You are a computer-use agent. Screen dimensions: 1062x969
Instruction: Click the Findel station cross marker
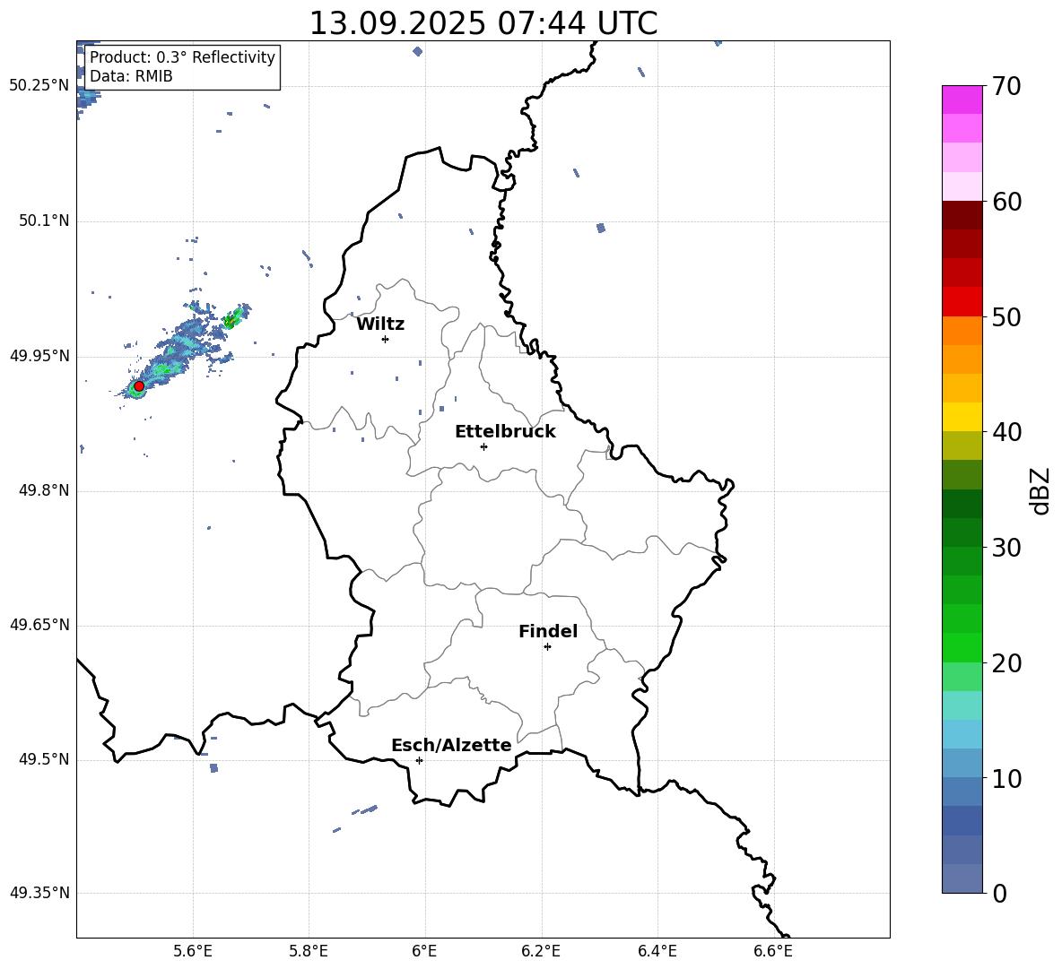[547, 647]
